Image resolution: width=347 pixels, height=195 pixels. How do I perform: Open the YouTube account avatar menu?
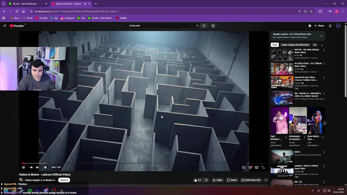(x=338, y=26)
